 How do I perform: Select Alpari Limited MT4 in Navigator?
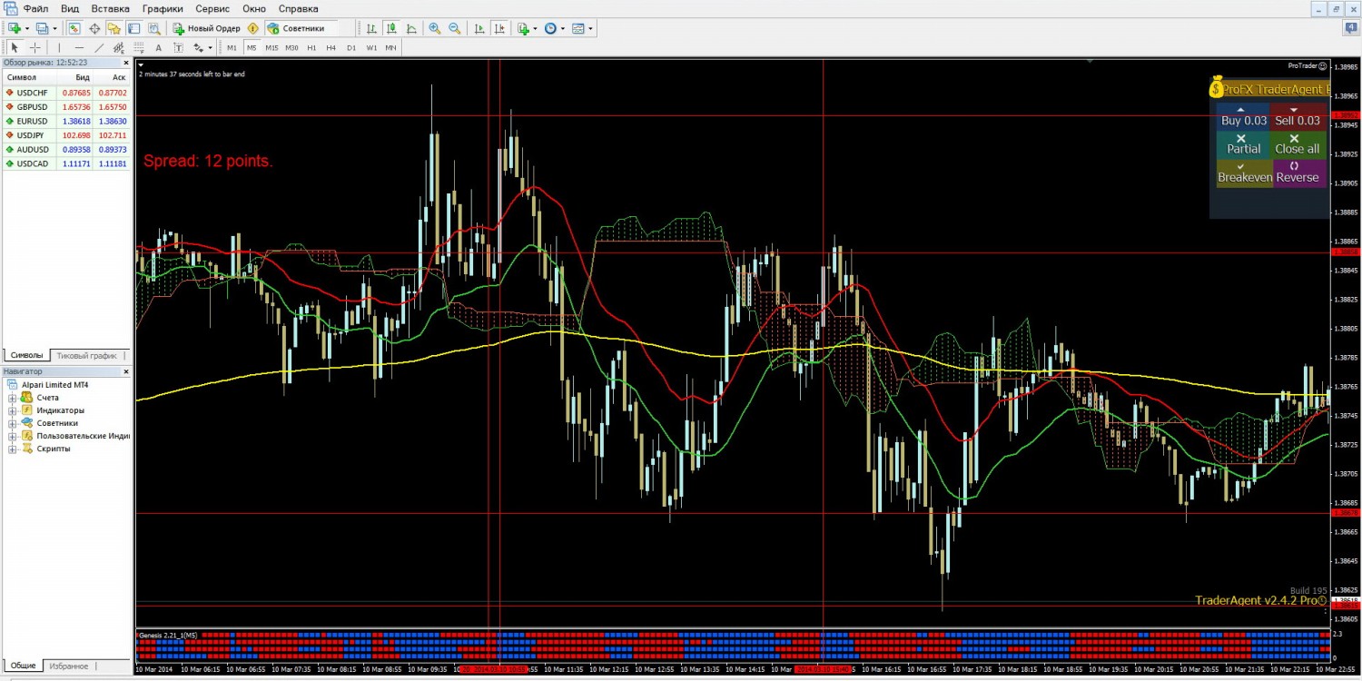pos(54,385)
